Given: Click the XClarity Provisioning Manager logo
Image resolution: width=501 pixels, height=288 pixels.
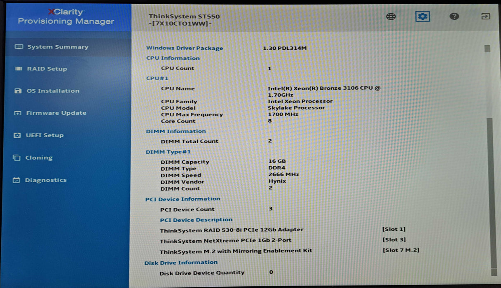Looking at the screenshot, I should [66, 16].
